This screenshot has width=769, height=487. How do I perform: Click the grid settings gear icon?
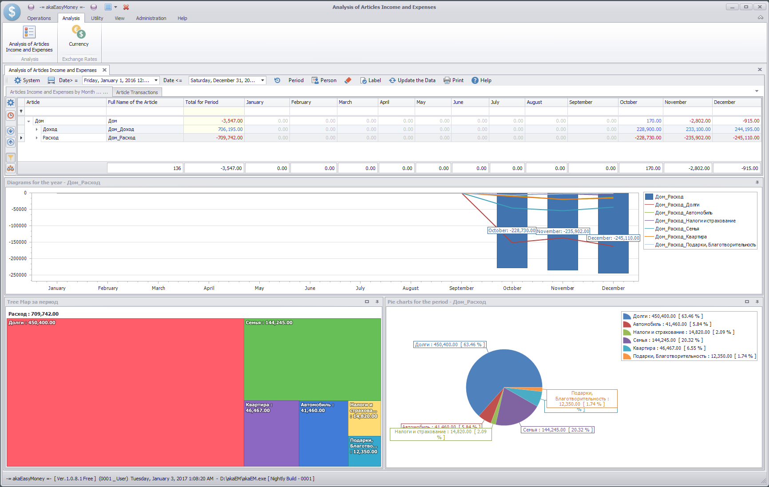coord(11,103)
